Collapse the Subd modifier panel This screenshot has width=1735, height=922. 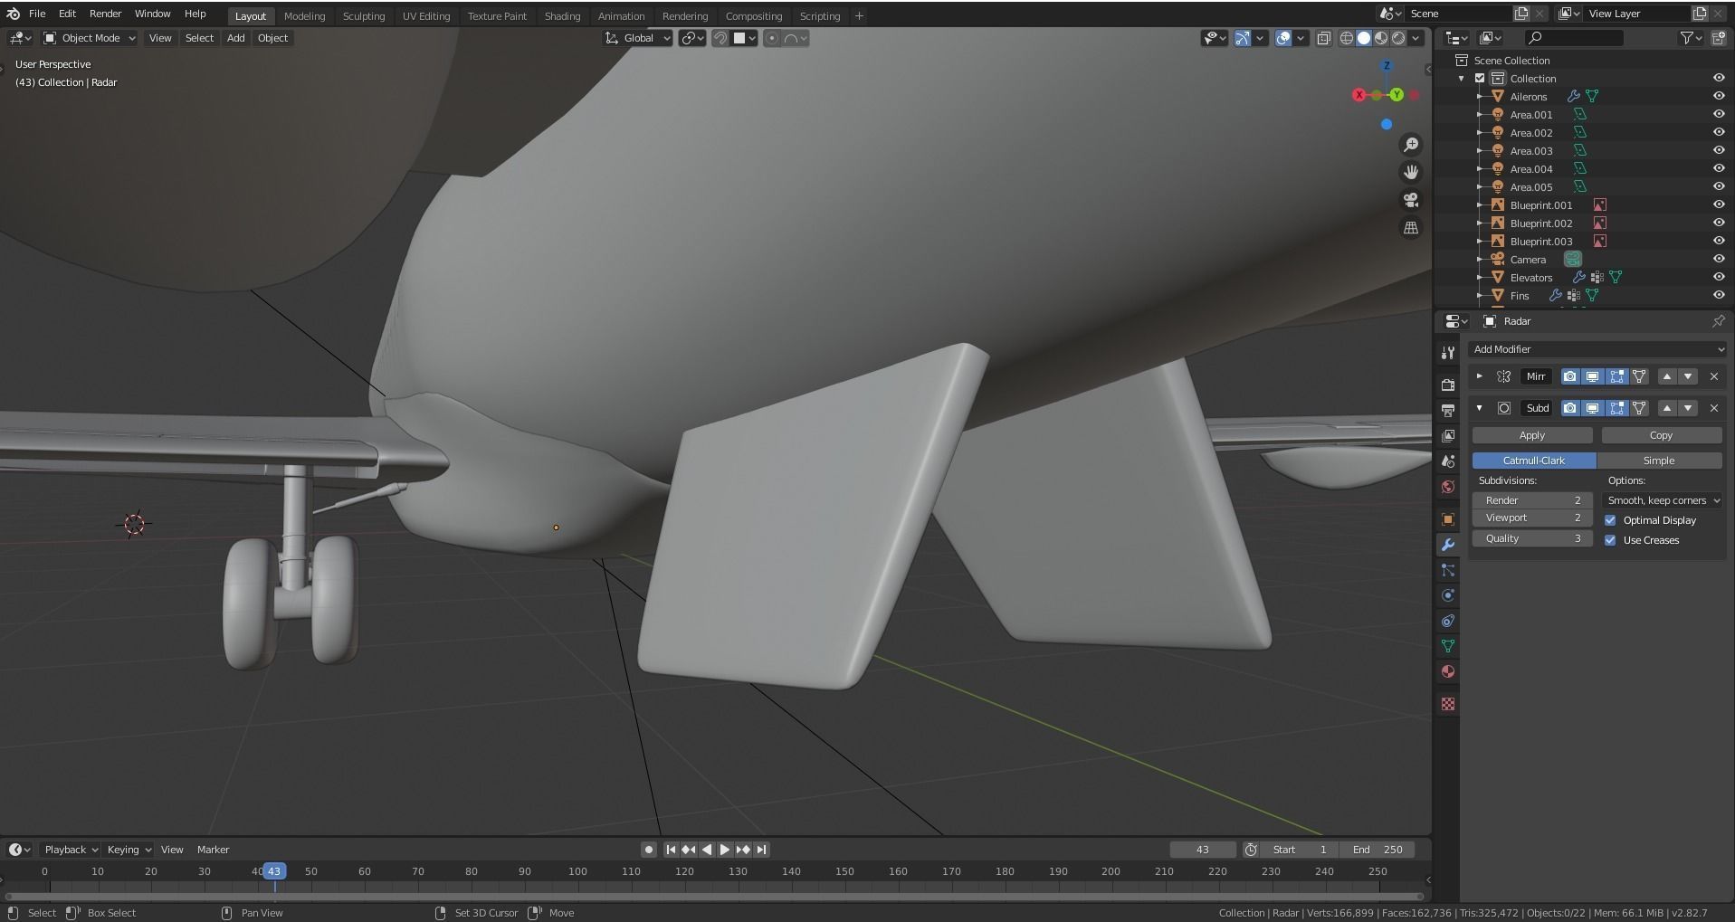(x=1480, y=408)
